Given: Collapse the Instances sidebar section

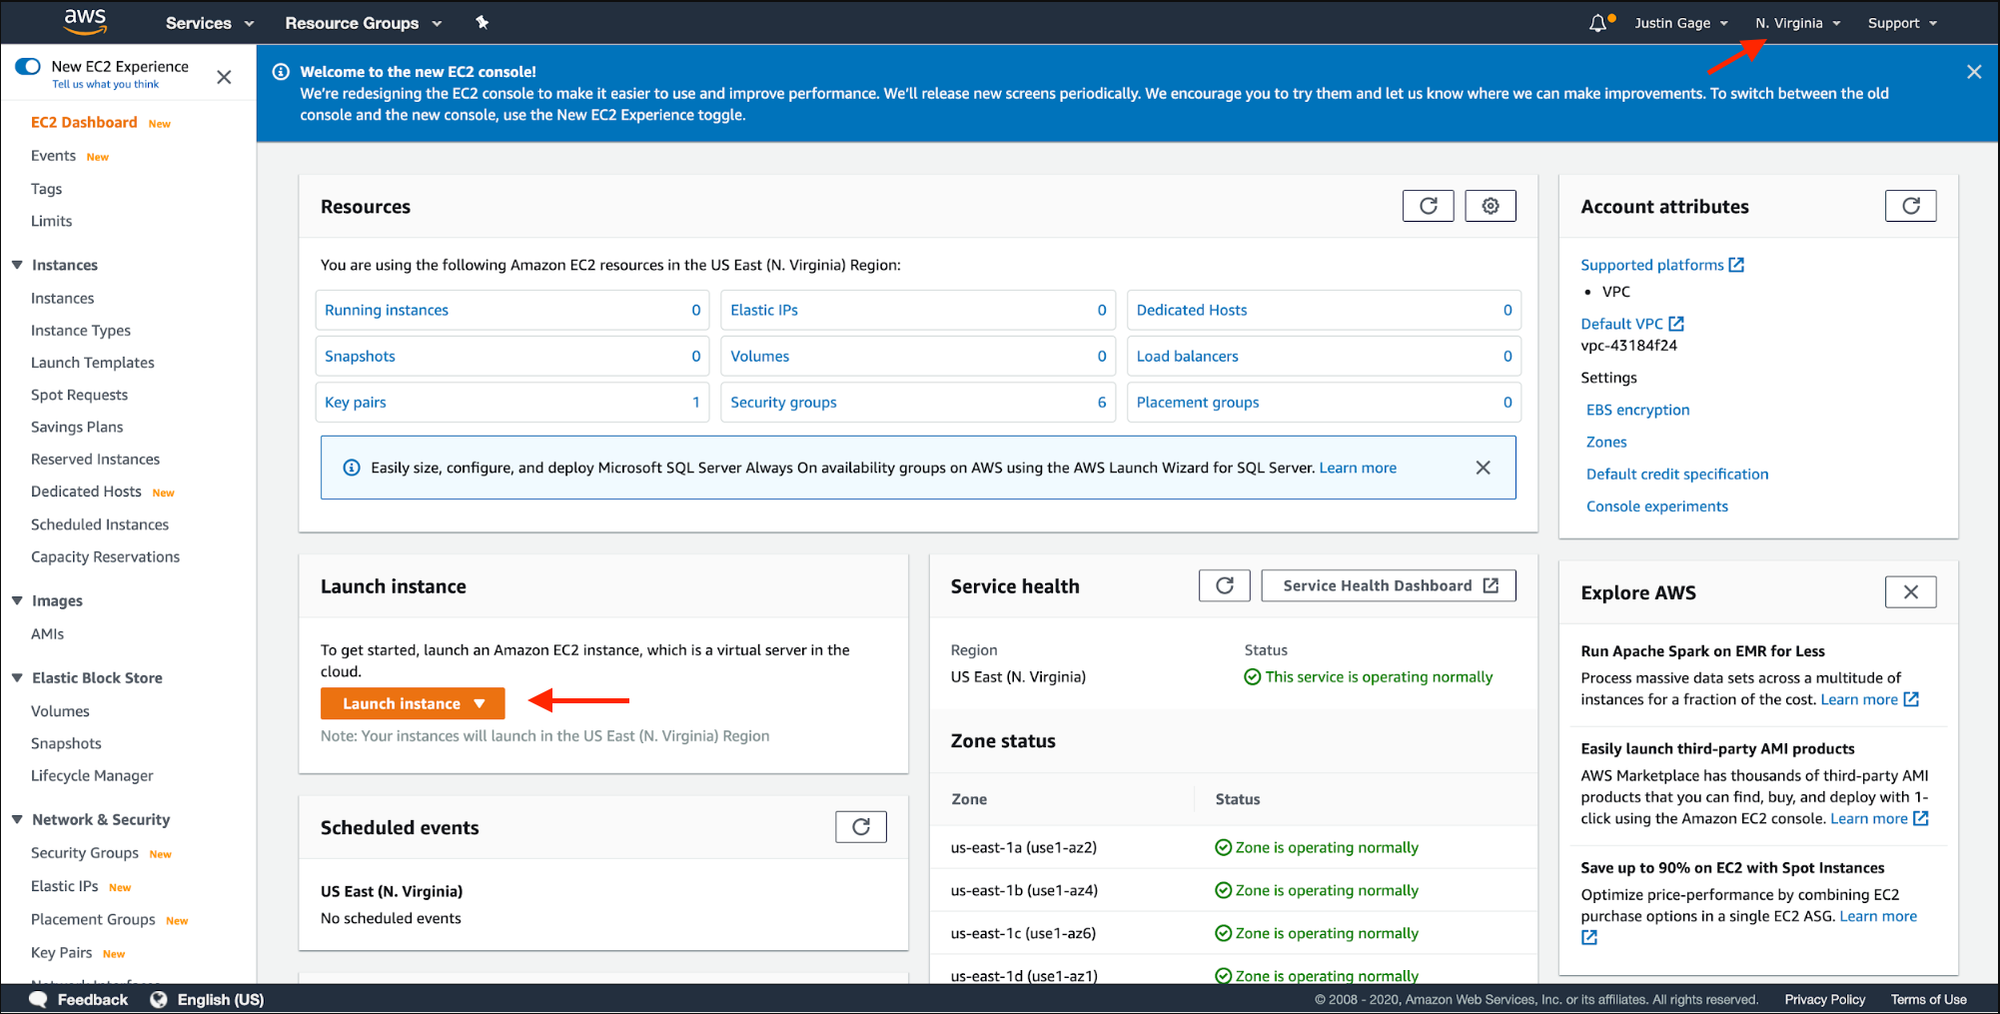Looking at the screenshot, I should pos(17,265).
